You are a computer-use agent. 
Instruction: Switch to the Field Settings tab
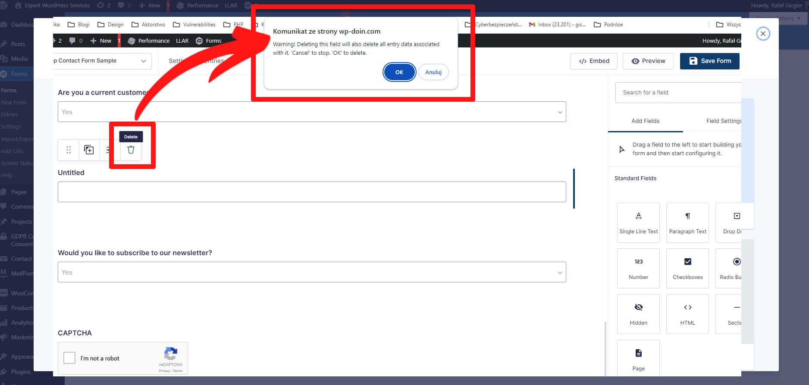coord(723,121)
